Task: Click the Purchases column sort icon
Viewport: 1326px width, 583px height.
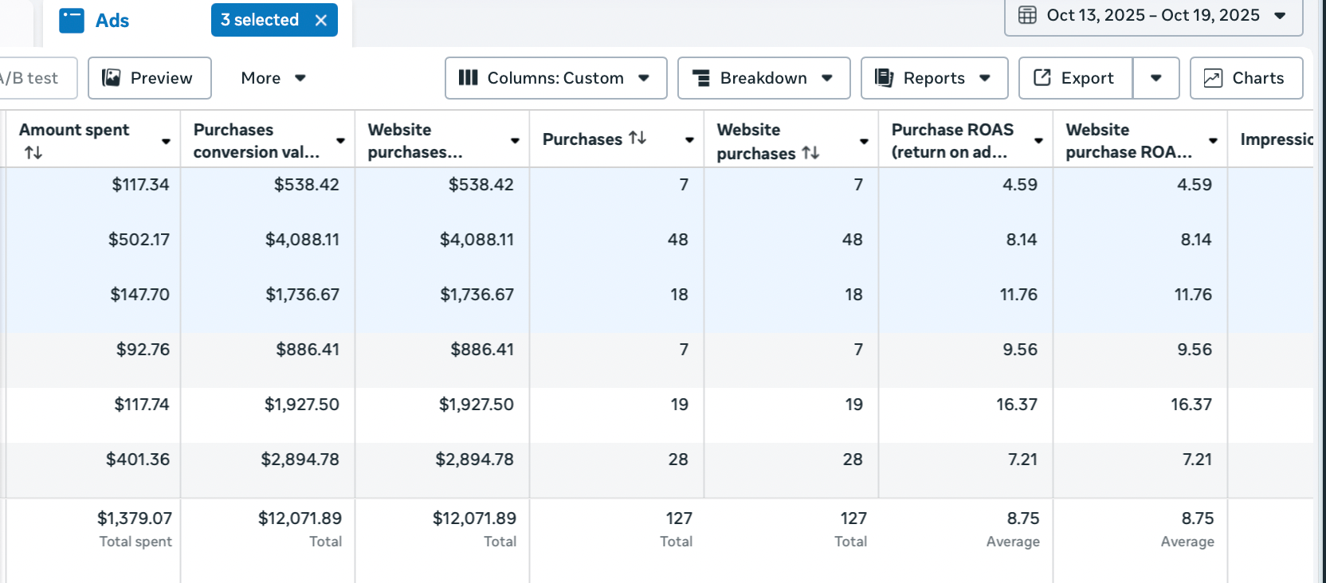Action: 637,139
